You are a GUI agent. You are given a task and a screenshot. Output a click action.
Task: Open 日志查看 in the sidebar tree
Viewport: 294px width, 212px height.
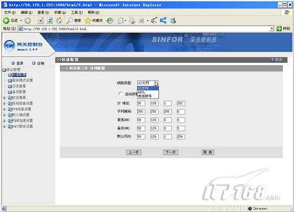19,86
